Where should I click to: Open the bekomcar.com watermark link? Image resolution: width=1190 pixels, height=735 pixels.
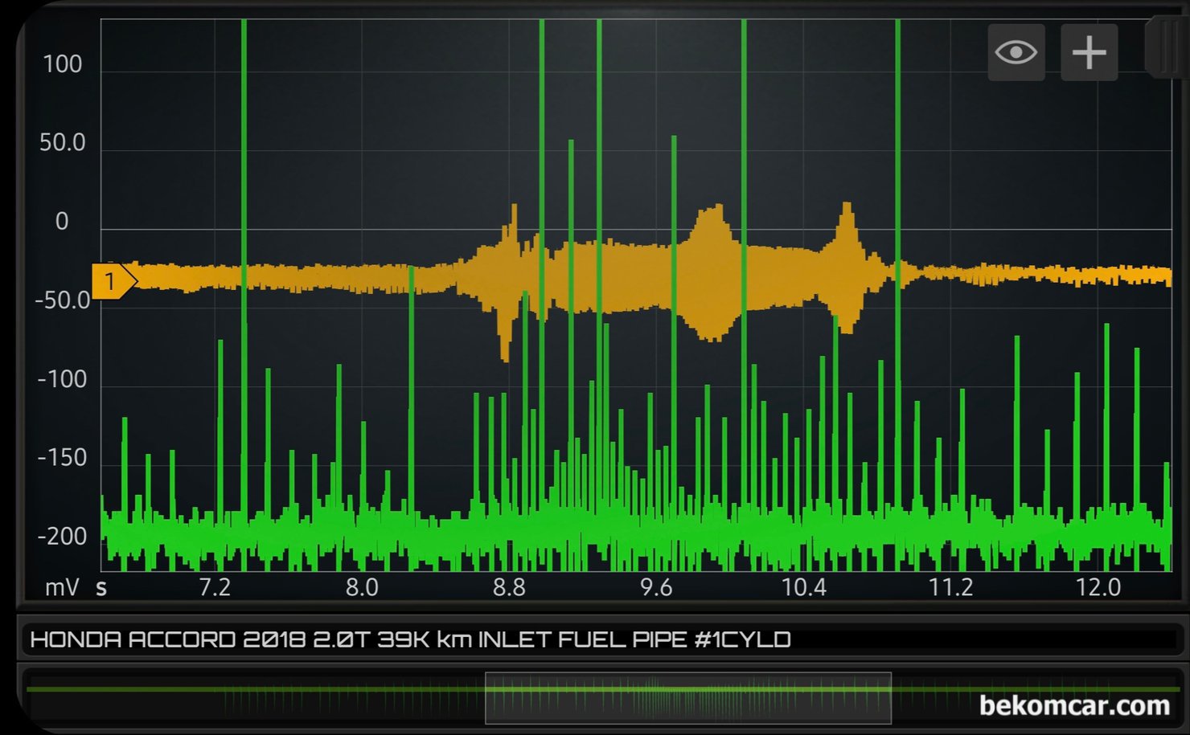click(1074, 705)
